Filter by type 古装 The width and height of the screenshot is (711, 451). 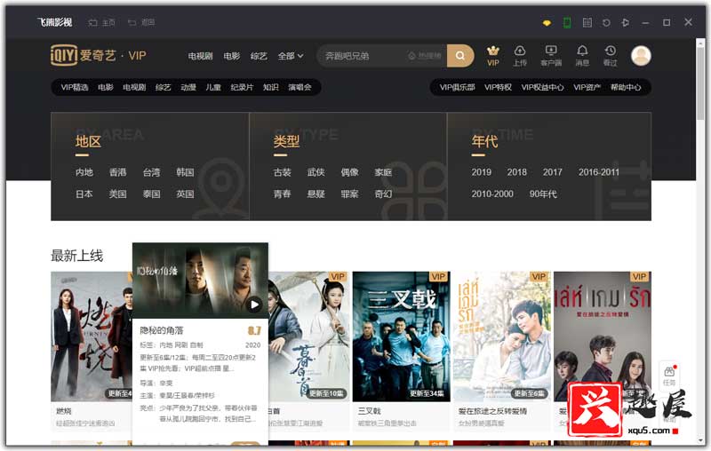click(282, 172)
